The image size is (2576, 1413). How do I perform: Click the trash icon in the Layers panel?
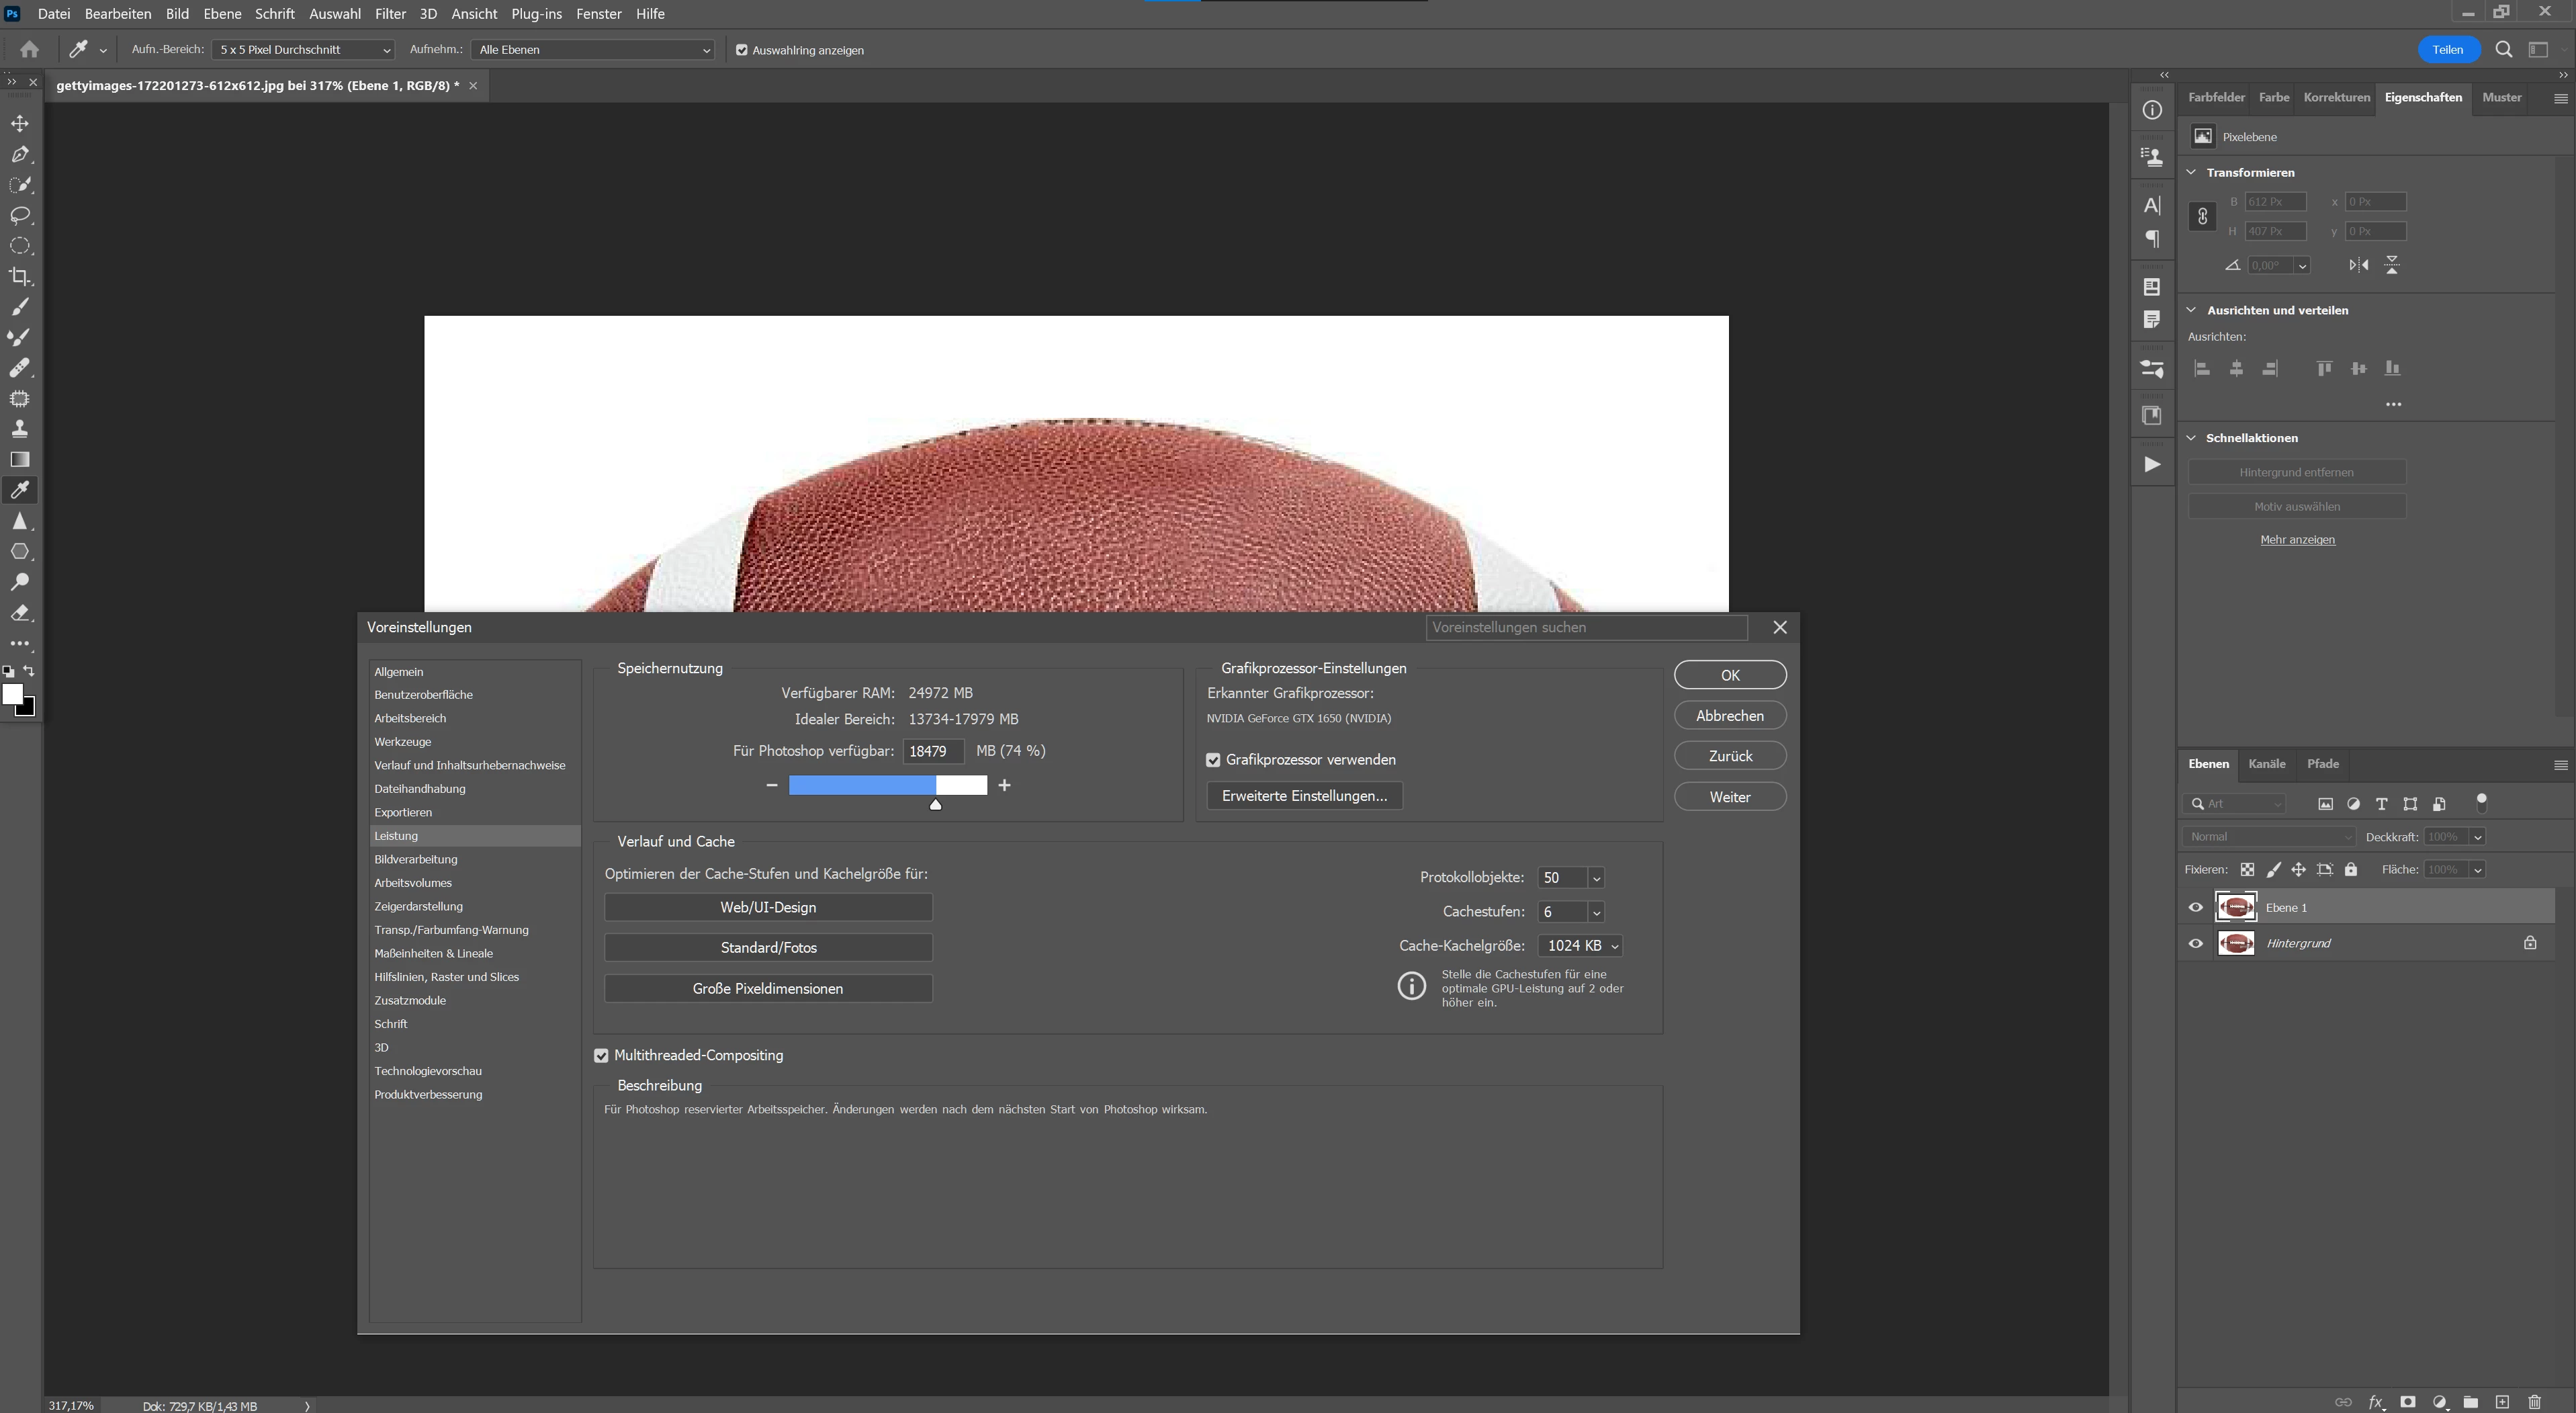[2534, 1402]
